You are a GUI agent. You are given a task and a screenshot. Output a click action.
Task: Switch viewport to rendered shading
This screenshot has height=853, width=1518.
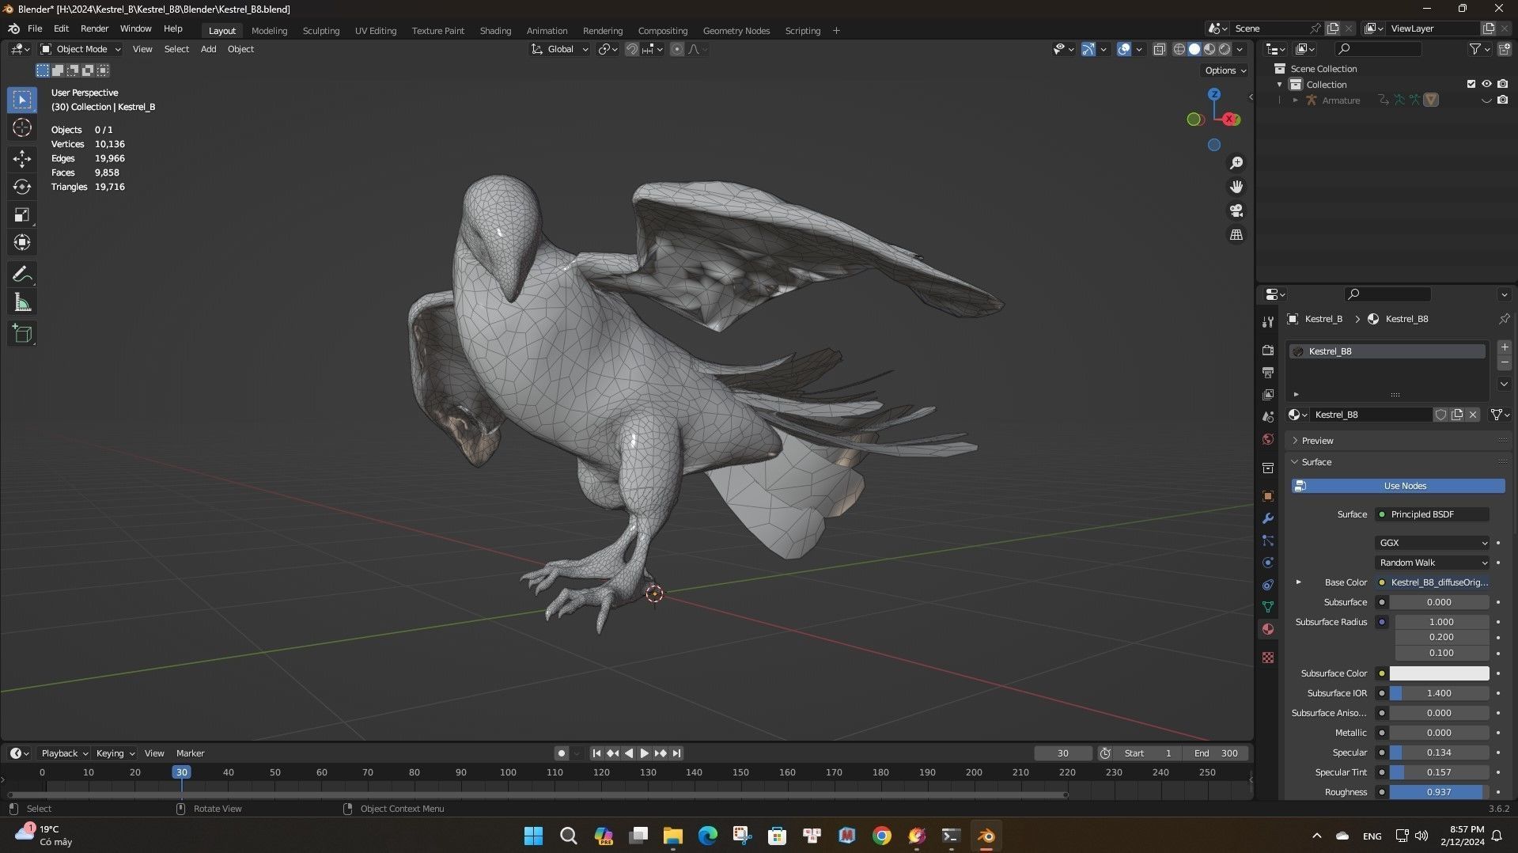pyautogui.click(x=1225, y=49)
